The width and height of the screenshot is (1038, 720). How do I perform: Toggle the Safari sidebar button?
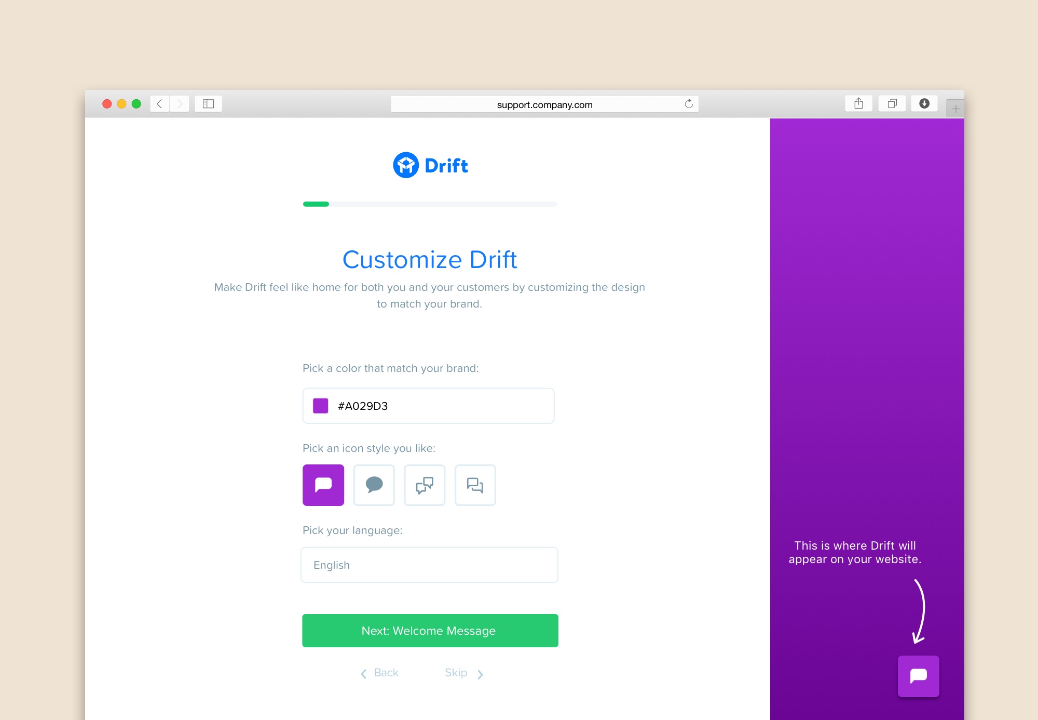[x=208, y=104]
